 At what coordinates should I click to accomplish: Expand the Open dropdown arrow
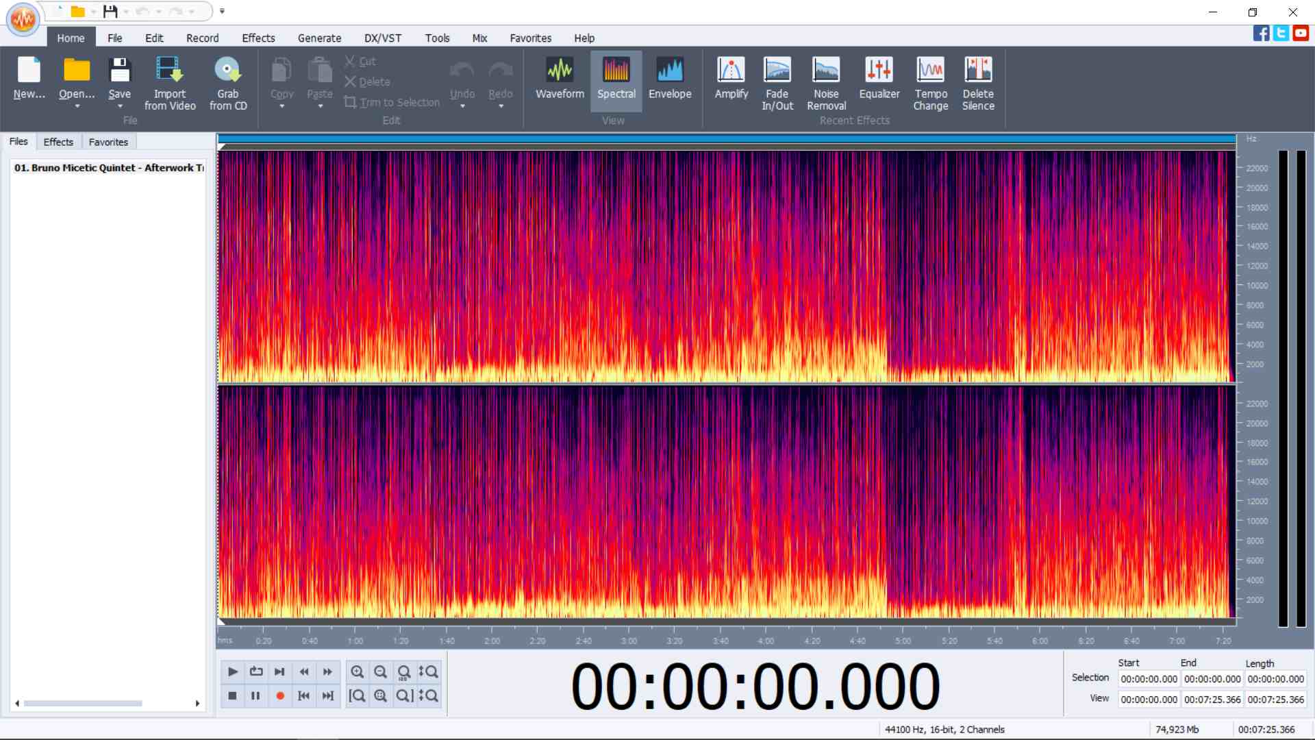coord(77,107)
